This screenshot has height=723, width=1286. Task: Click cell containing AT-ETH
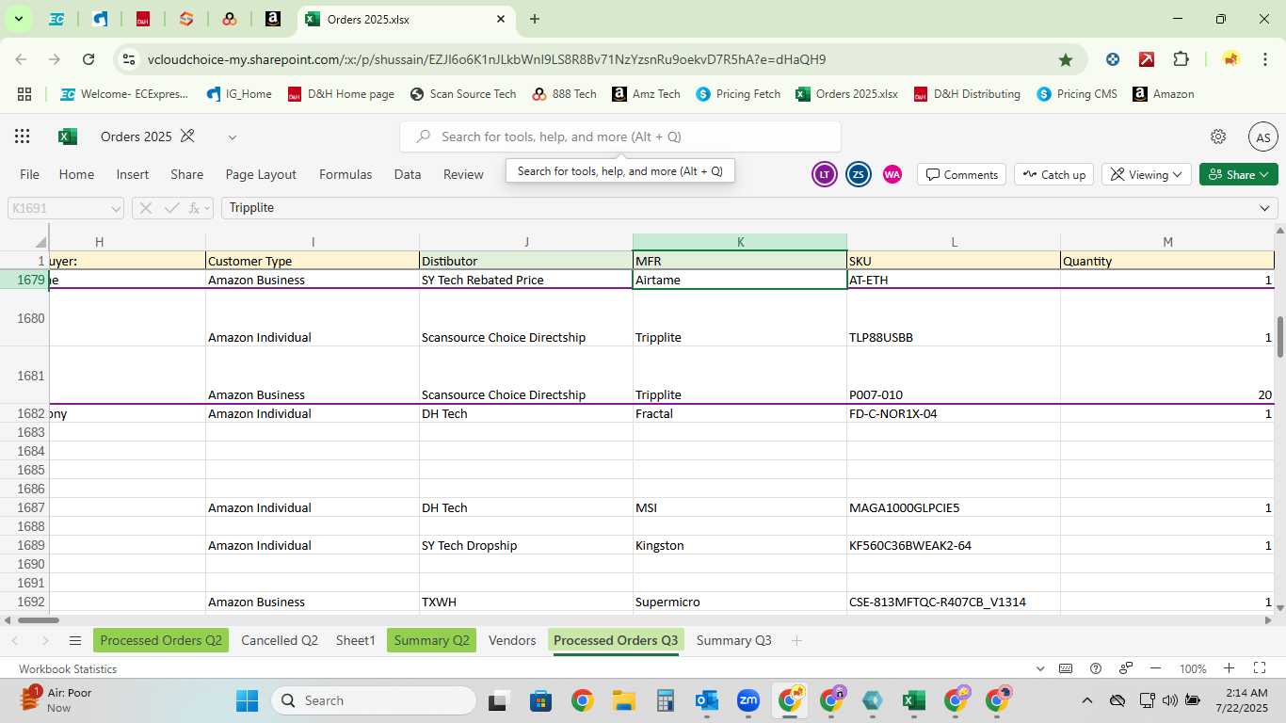coord(954,280)
